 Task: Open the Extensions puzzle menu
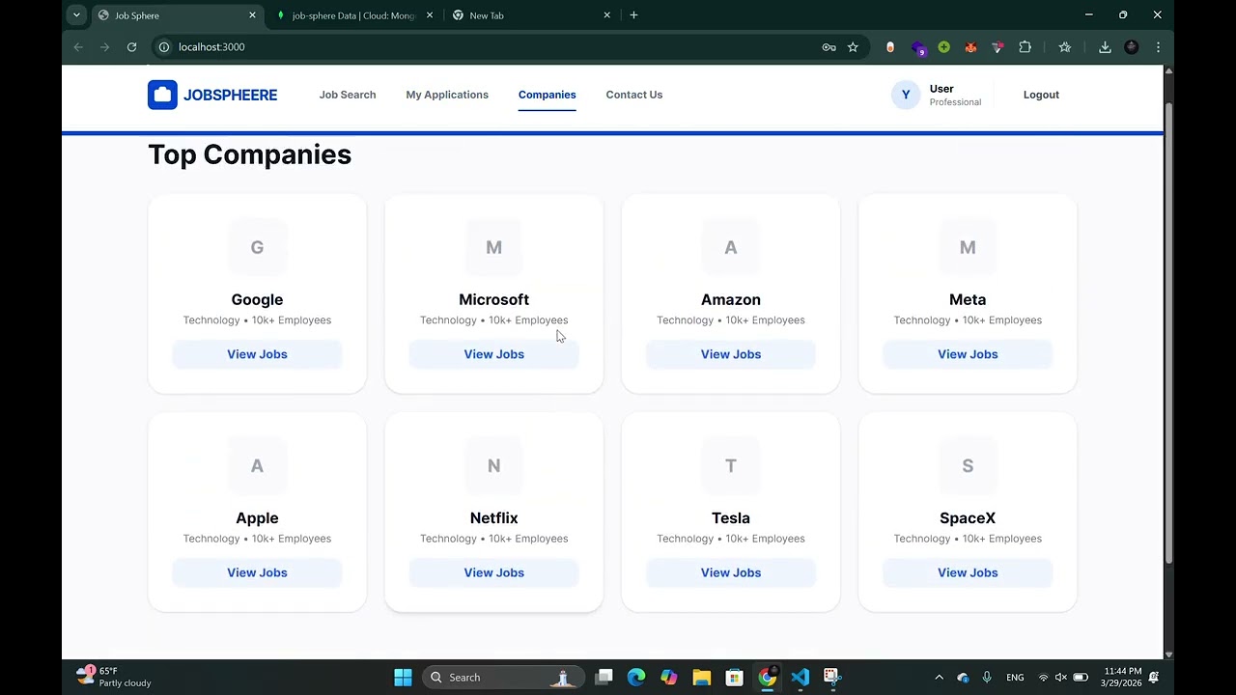tap(1025, 46)
